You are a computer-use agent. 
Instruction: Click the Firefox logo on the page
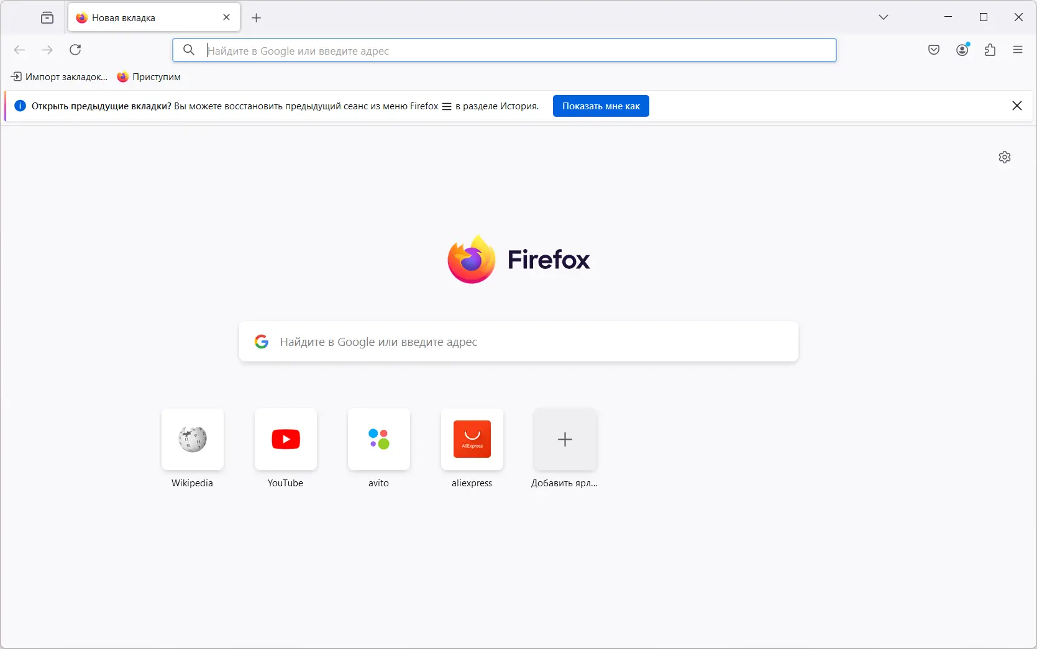[x=519, y=260]
